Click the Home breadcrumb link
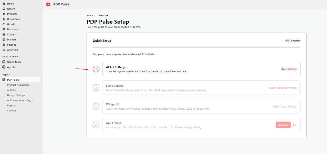The image size is (327, 154). pyautogui.click(x=90, y=16)
